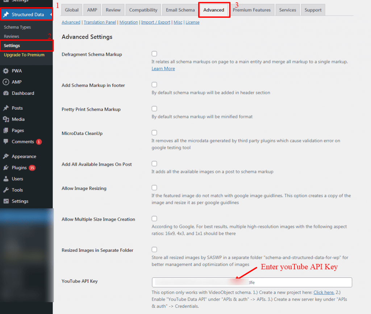Click the Misc link

(x=178, y=22)
